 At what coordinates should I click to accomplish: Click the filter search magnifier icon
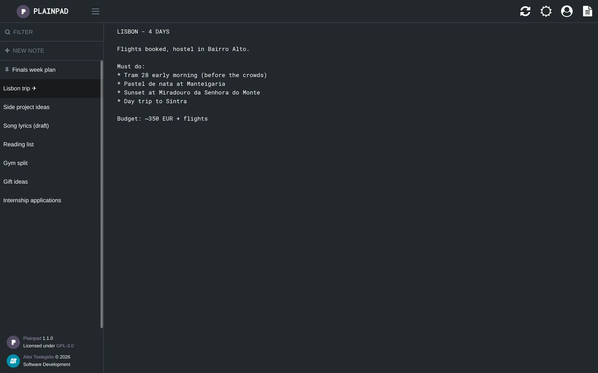click(x=7, y=32)
